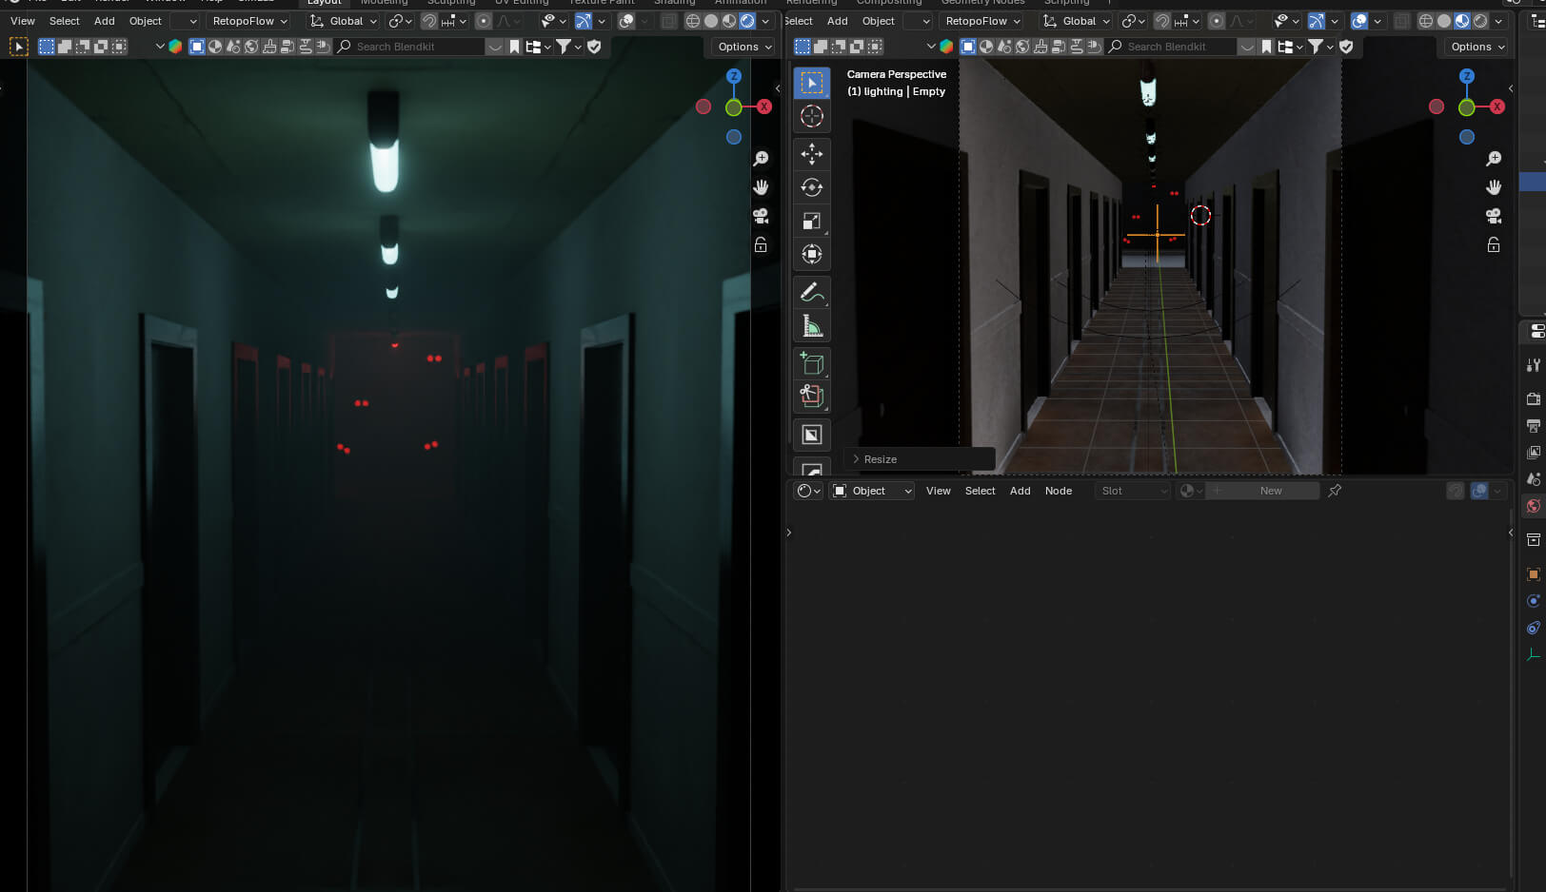The width and height of the screenshot is (1546, 892).
Task: Toggle show gizmo in right viewport header
Action: (x=1316, y=21)
